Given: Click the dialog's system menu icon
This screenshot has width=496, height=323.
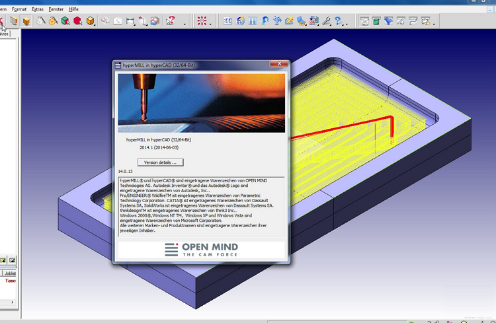Looking at the screenshot, I should click(x=118, y=65).
